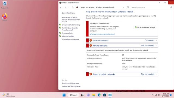Click the volume tray icon
The image size is (174, 98).
(159, 95)
